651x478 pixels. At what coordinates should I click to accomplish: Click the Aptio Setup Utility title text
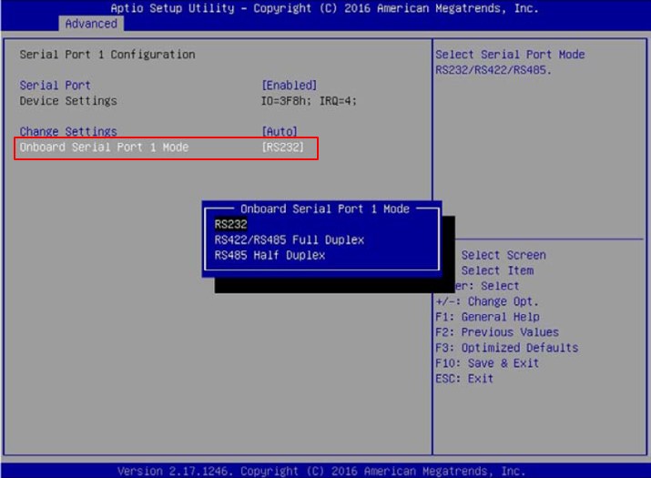coord(325,8)
